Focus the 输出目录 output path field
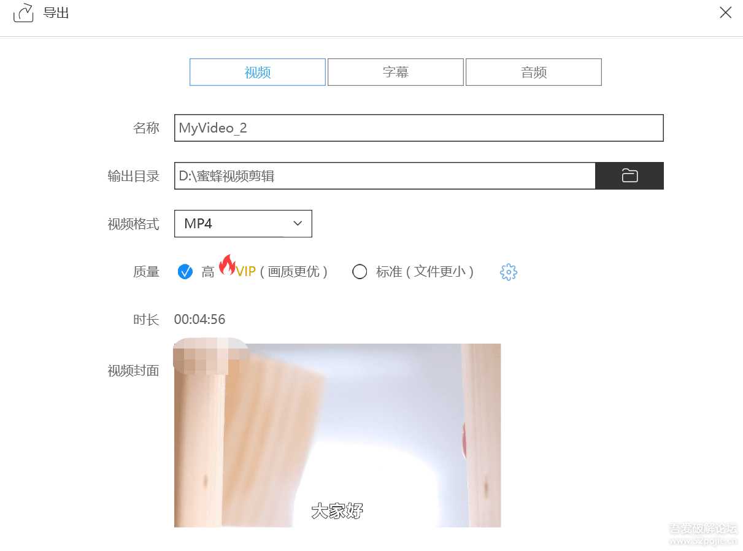The height and width of the screenshot is (551, 743). click(x=385, y=176)
